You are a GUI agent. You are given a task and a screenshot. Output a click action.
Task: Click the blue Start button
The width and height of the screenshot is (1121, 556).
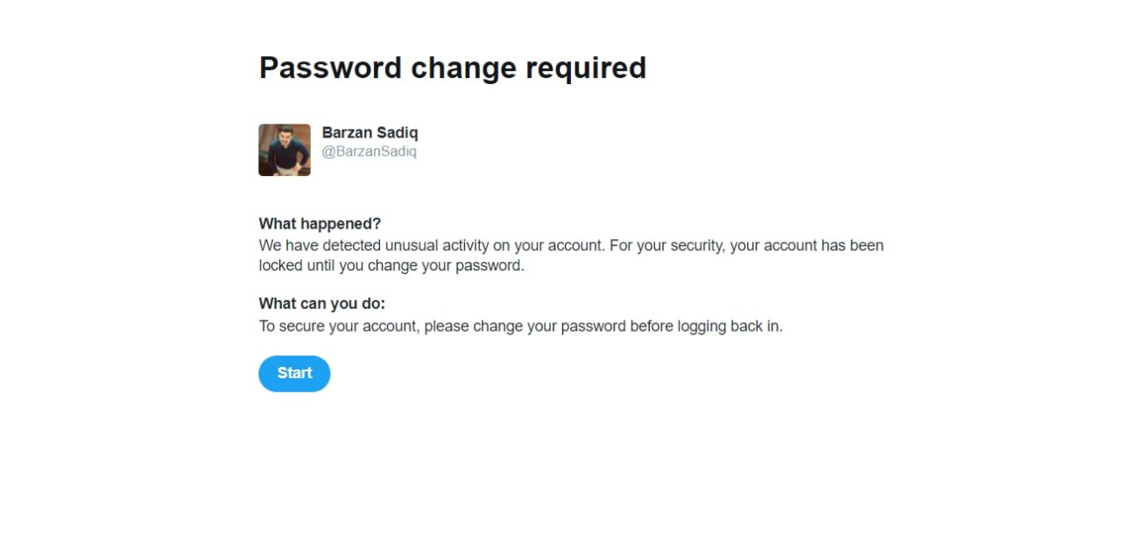pos(294,374)
